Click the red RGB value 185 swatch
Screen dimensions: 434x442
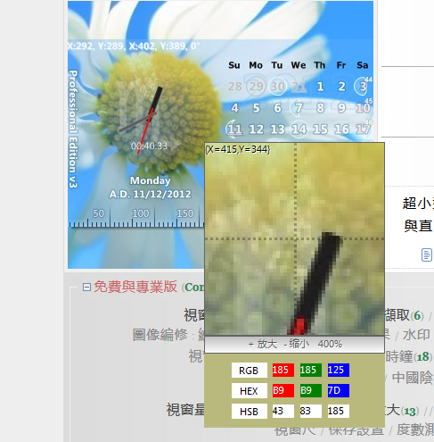[283, 370]
